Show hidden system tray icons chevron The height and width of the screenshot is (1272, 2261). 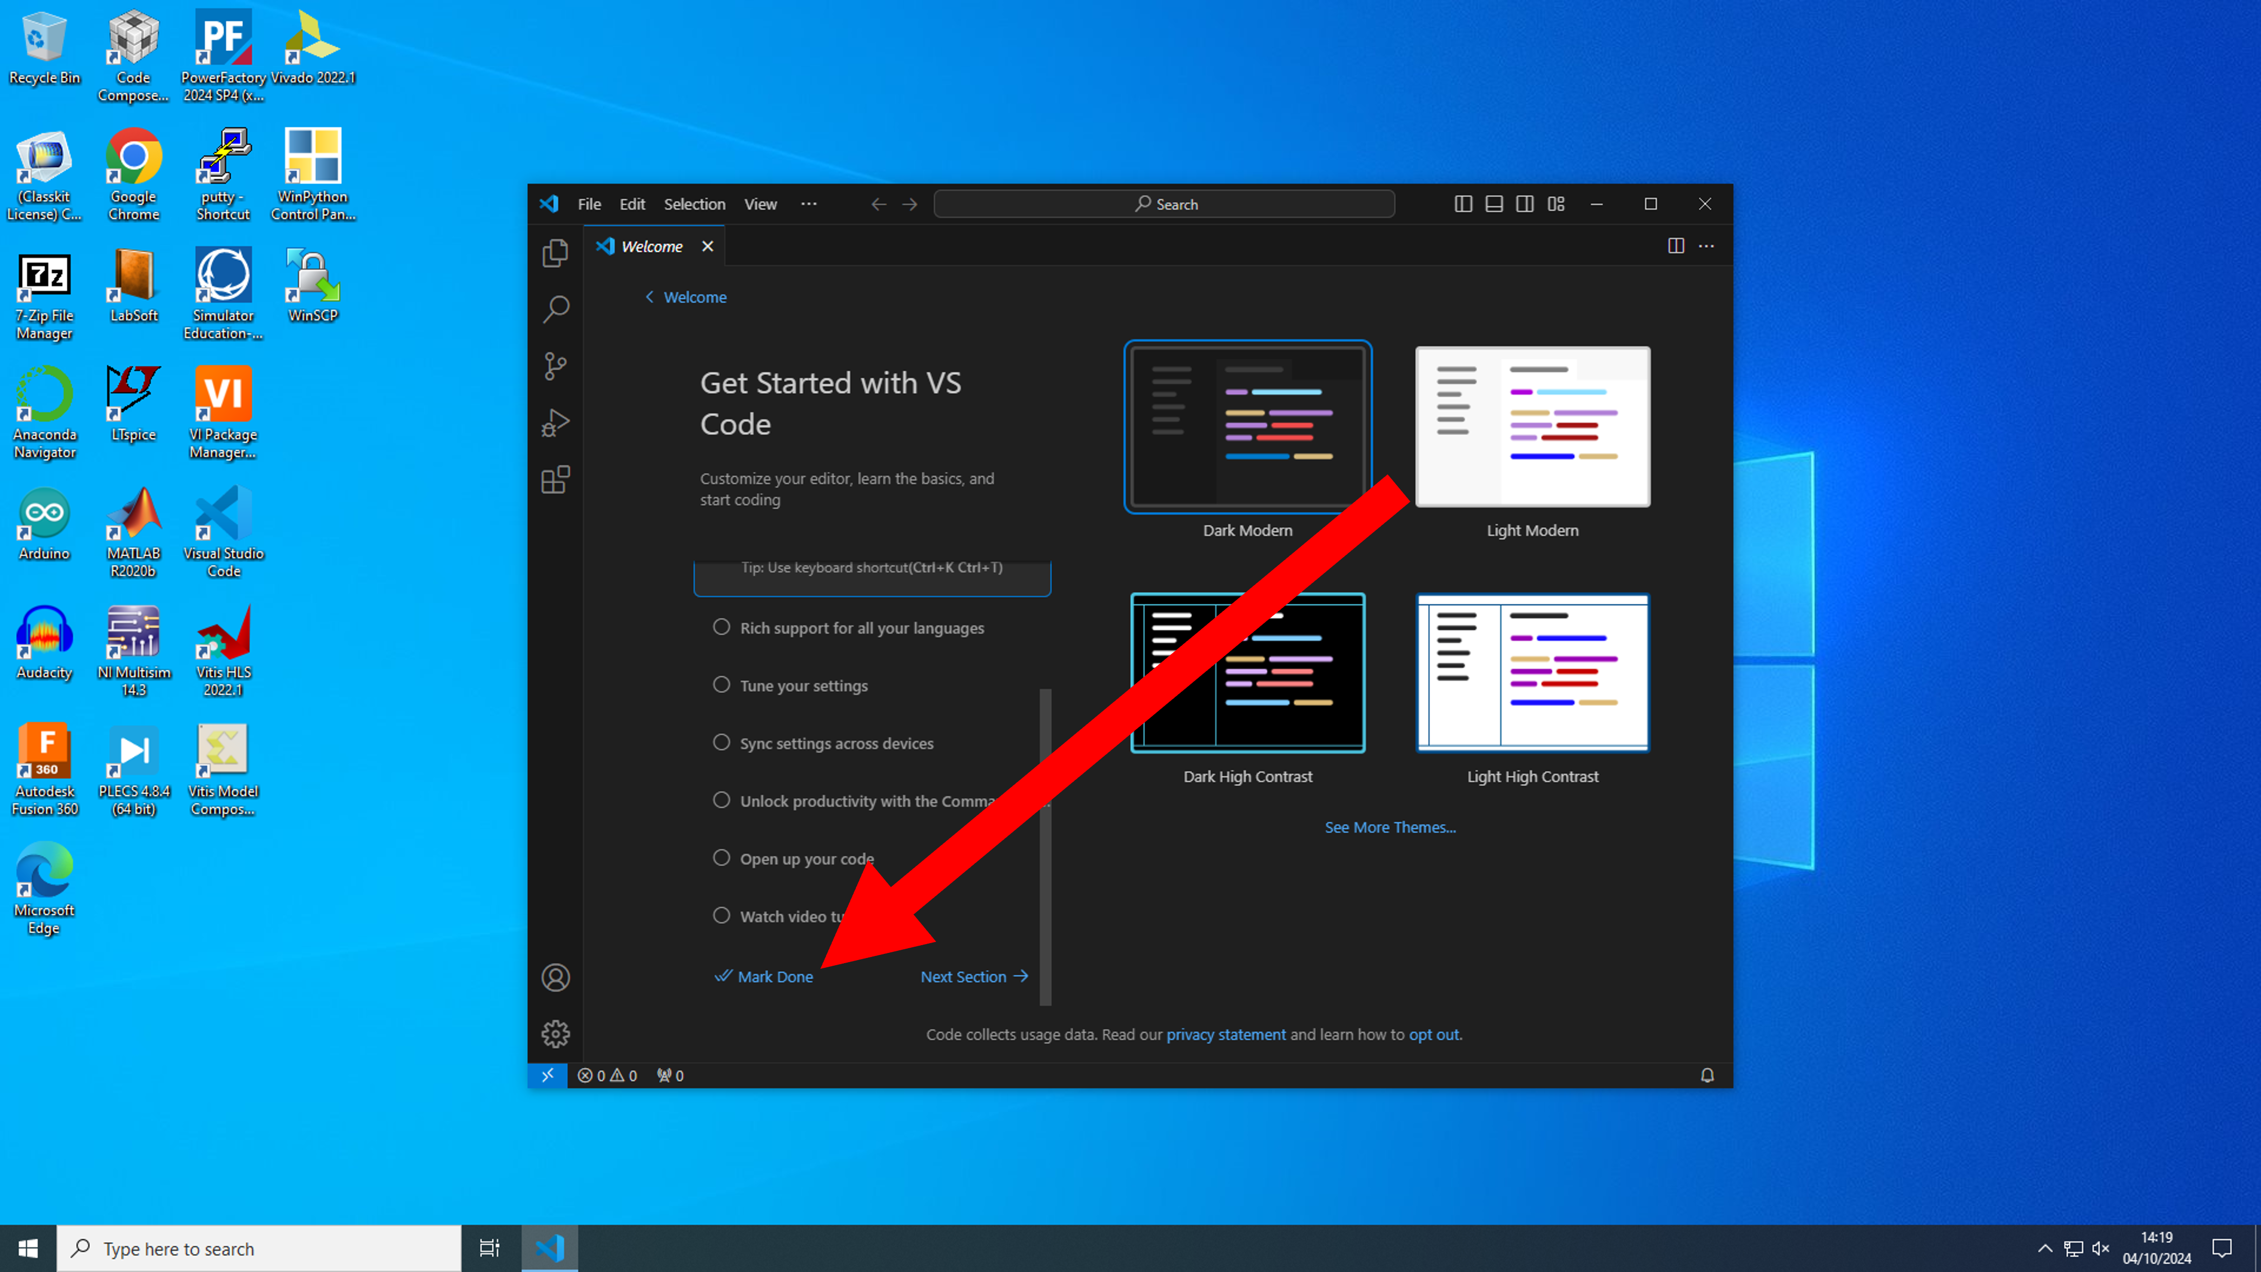coord(2045,1248)
